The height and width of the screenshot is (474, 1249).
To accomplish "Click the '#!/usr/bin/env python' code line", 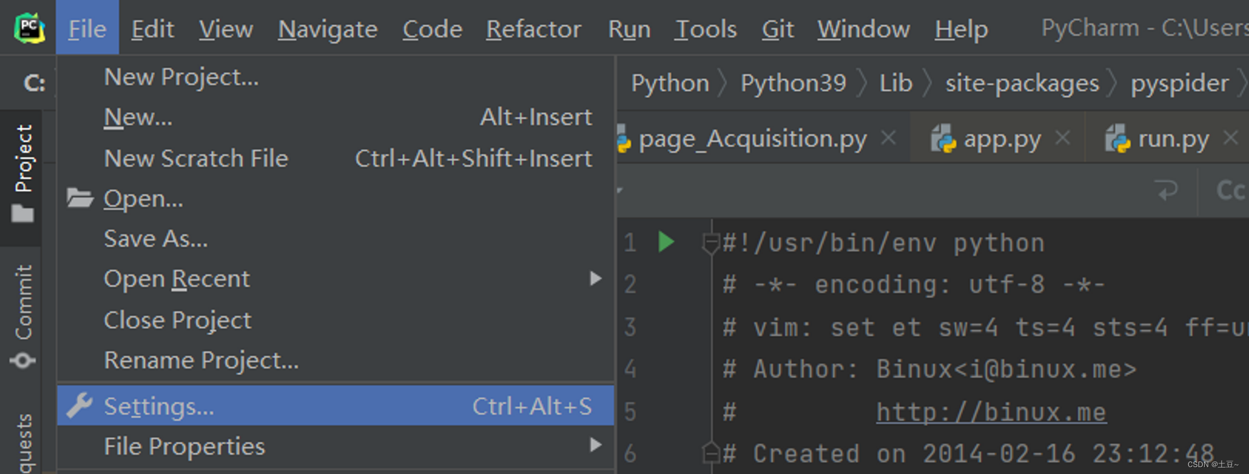I will [x=884, y=243].
